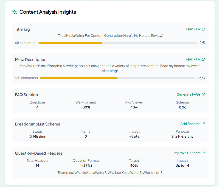Click the Add Schema link

(x=193, y=124)
